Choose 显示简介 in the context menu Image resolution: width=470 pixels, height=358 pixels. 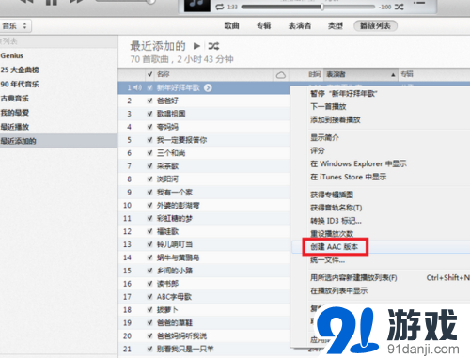tap(381, 137)
